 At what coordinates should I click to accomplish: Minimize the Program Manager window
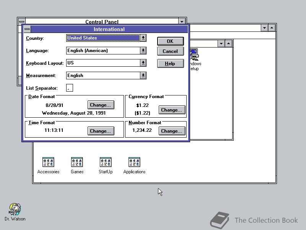point(264,28)
